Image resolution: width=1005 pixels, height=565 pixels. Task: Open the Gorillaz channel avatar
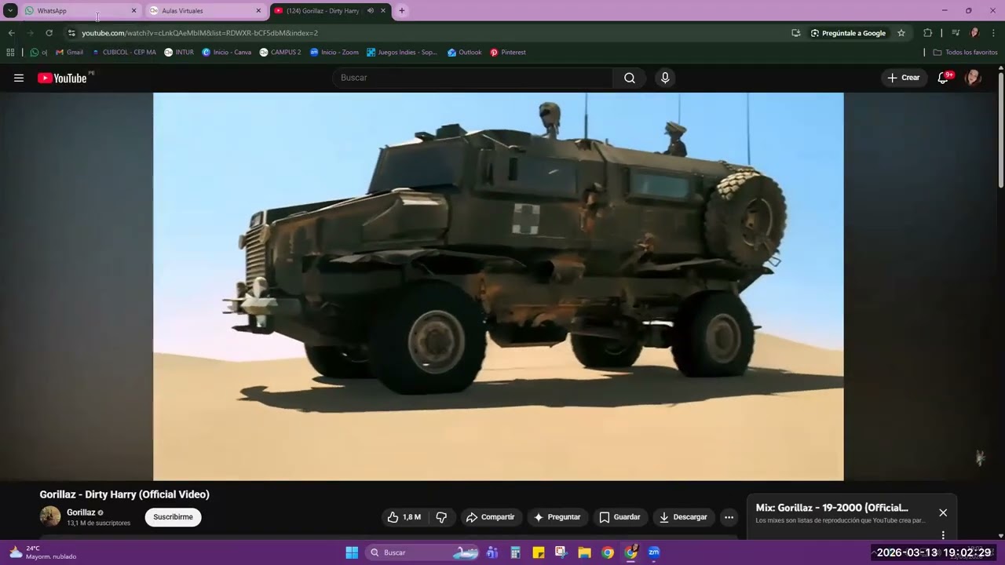point(50,516)
